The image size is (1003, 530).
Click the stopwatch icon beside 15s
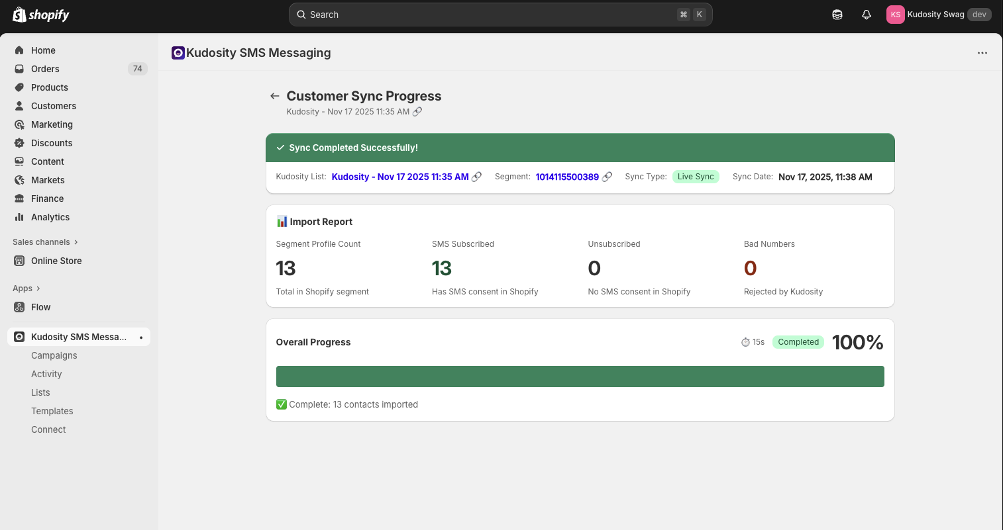pyautogui.click(x=745, y=342)
